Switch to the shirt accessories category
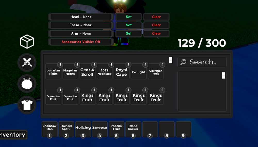Screen dimensions: 258x147 click(x=27, y=105)
